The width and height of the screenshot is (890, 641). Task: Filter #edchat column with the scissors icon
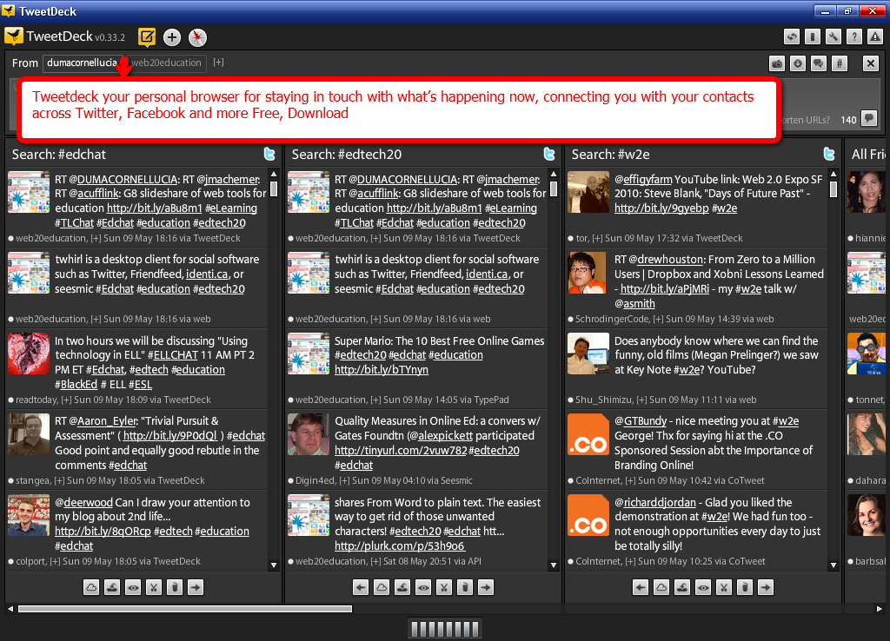154,588
